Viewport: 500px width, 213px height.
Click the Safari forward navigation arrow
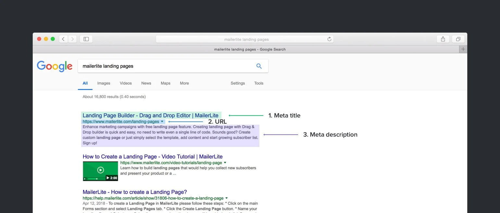click(72, 39)
